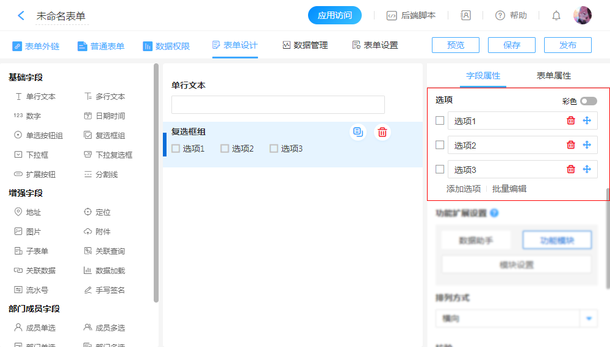Click the contacts icon next to 帮助
610x347 pixels.
(x=466, y=16)
